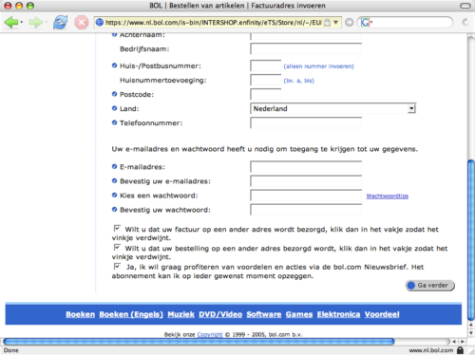Click the required marker beside Land
The width and height of the screenshot is (475, 355).
coord(114,108)
